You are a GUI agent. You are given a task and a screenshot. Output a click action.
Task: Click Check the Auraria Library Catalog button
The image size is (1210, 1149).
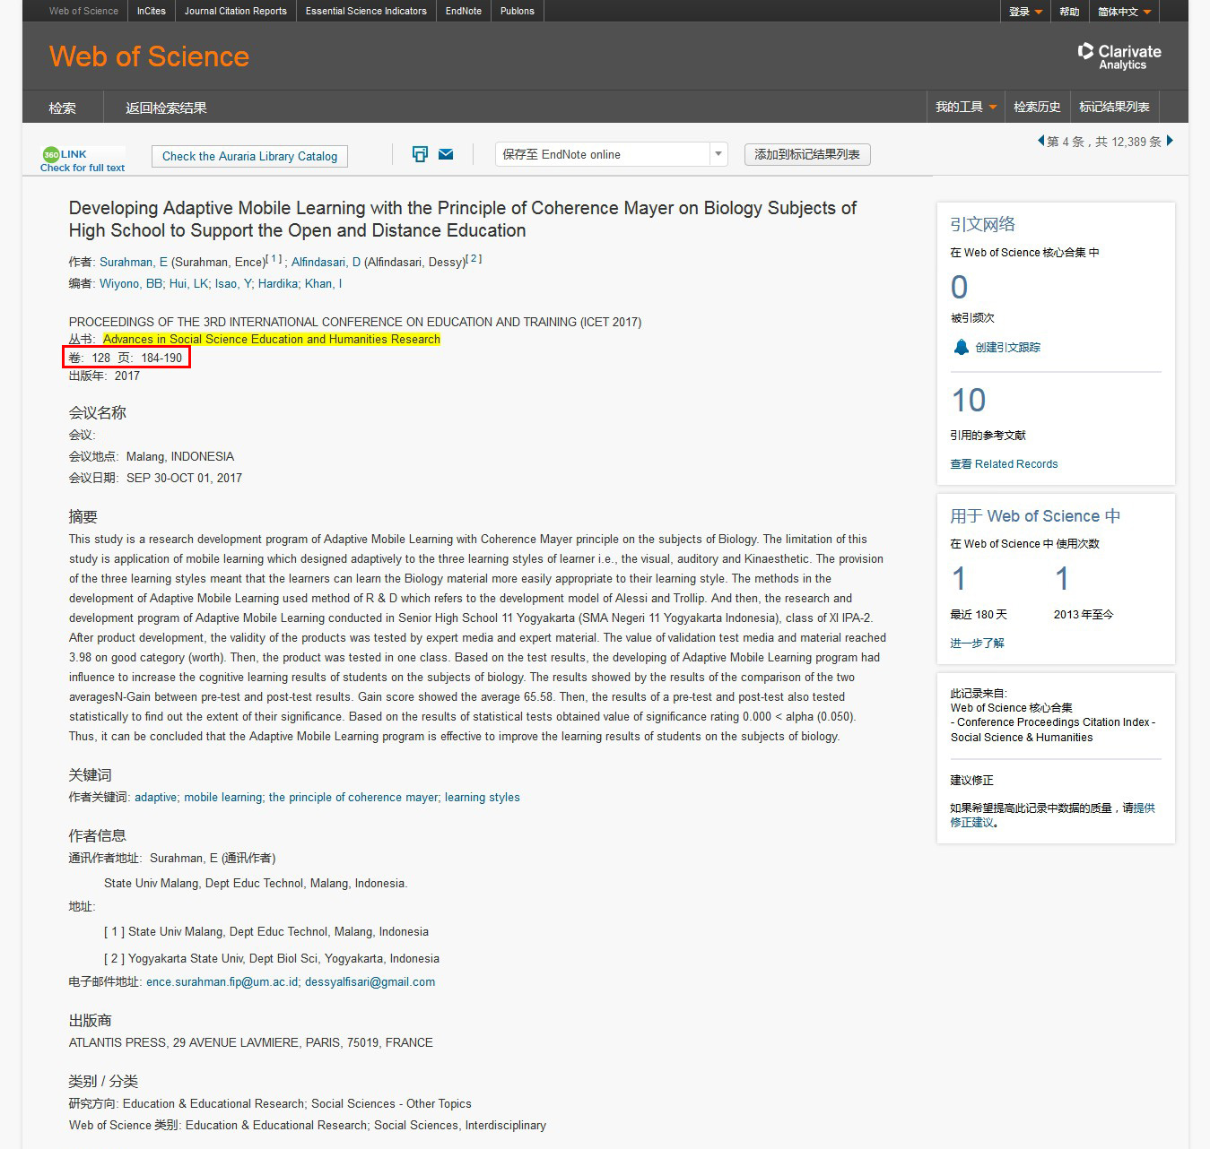pos(249,156)
